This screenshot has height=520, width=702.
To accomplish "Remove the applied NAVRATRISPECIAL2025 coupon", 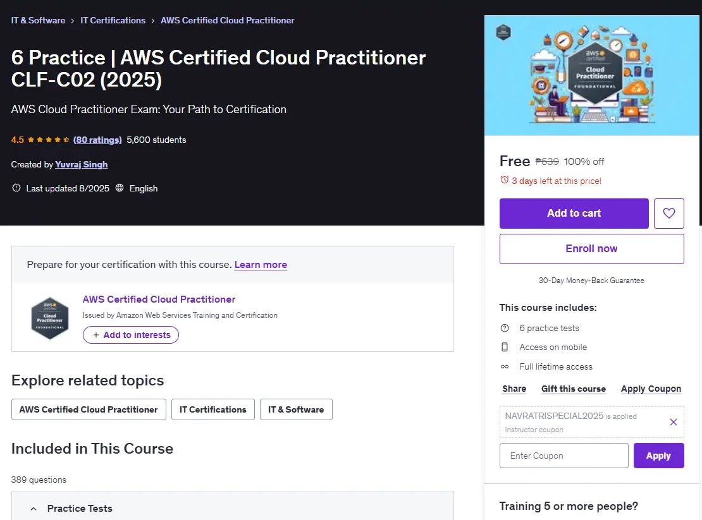I will [673, 421].
